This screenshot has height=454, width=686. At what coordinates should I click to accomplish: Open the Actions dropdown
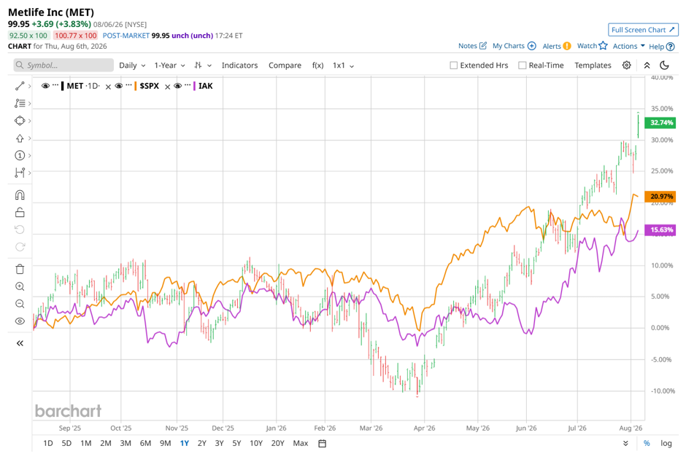click(x=628, y=46)
